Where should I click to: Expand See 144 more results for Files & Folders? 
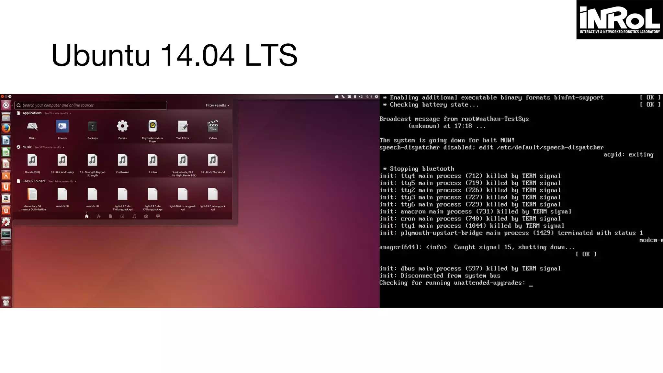(x=62, y=181)
